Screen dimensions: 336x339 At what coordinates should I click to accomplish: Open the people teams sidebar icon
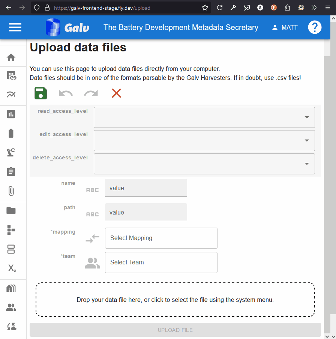[11, 307]
